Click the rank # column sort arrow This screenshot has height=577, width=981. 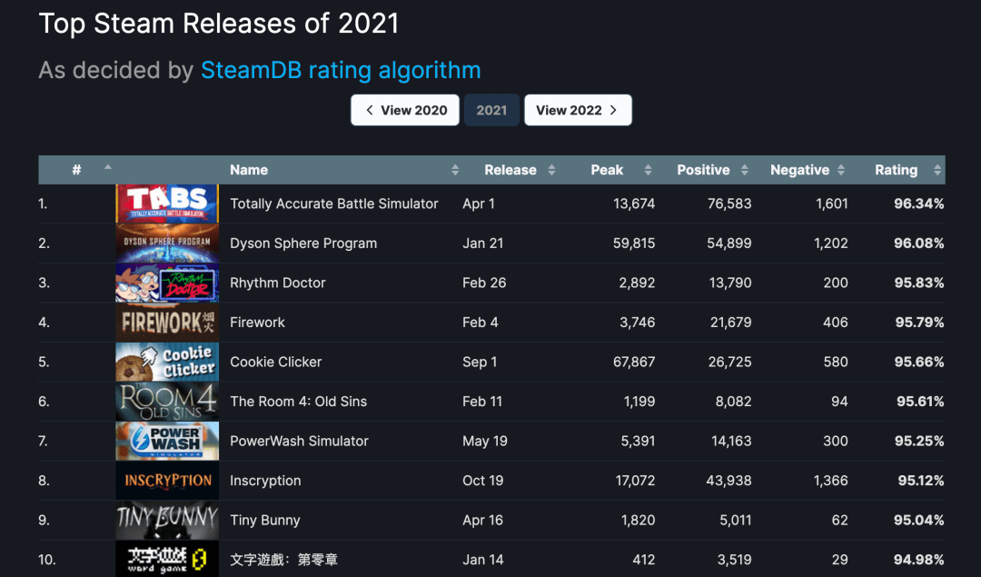point(107,167)
